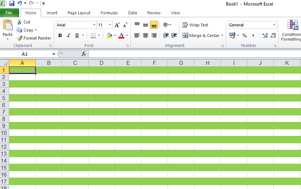Expand underline style dropdown arrow
301x189 pixels.
(x=83, y=35)
